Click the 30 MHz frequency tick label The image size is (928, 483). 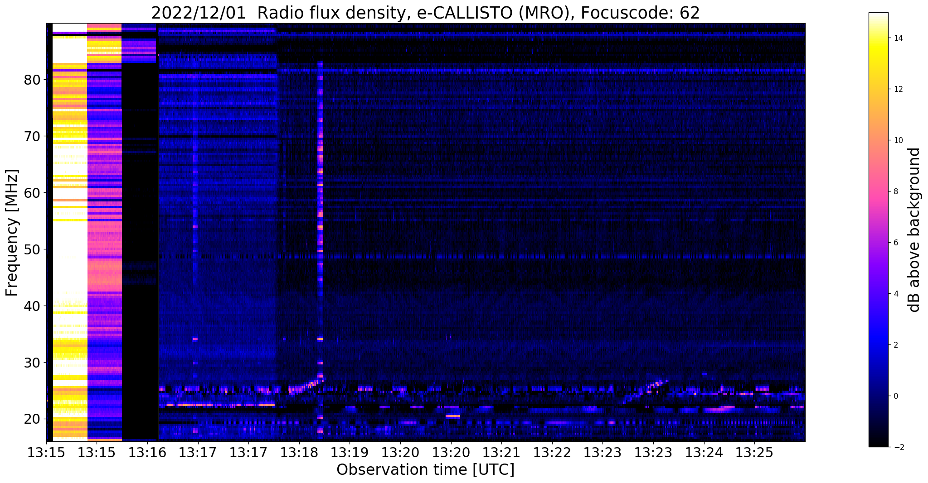click(x=32, y=363)
